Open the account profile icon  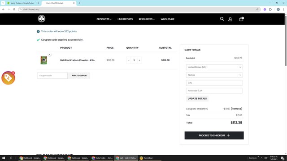230,19
